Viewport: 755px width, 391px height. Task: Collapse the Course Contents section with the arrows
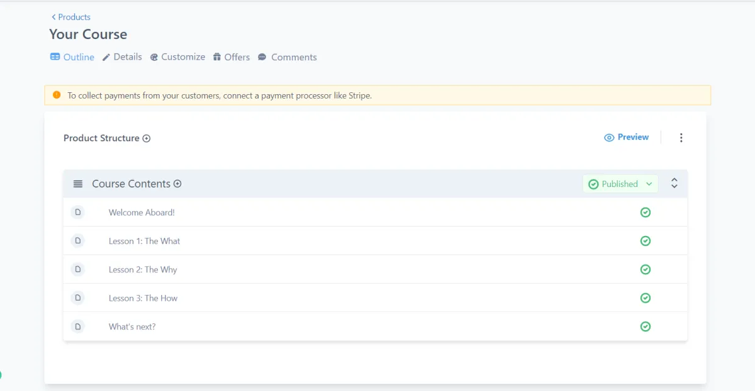tap(674, 183)
